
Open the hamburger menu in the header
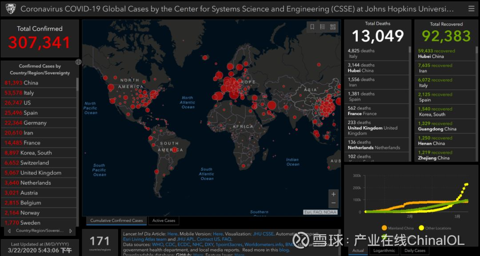click(x=471, y=8)
